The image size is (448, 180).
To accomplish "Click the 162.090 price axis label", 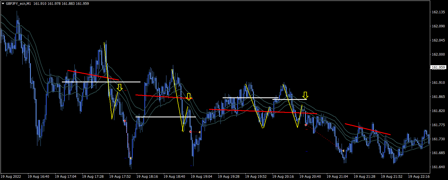I will (x=438, y=26).
